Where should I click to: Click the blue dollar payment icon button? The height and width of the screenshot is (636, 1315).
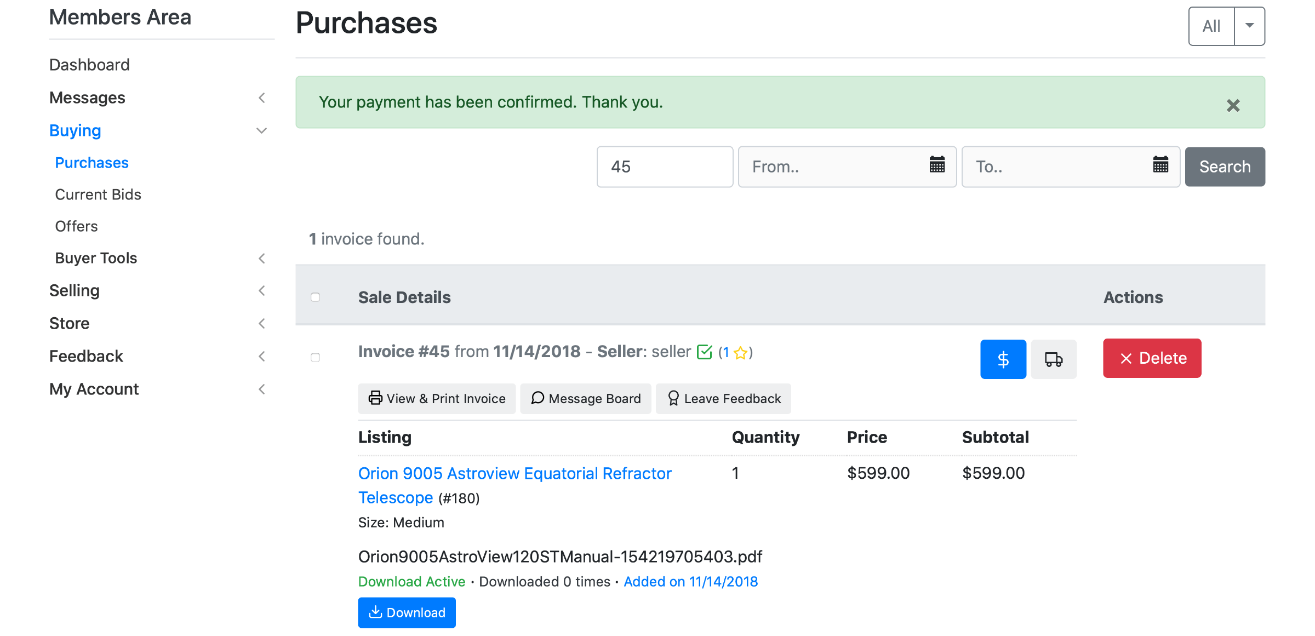[1003, 359]
